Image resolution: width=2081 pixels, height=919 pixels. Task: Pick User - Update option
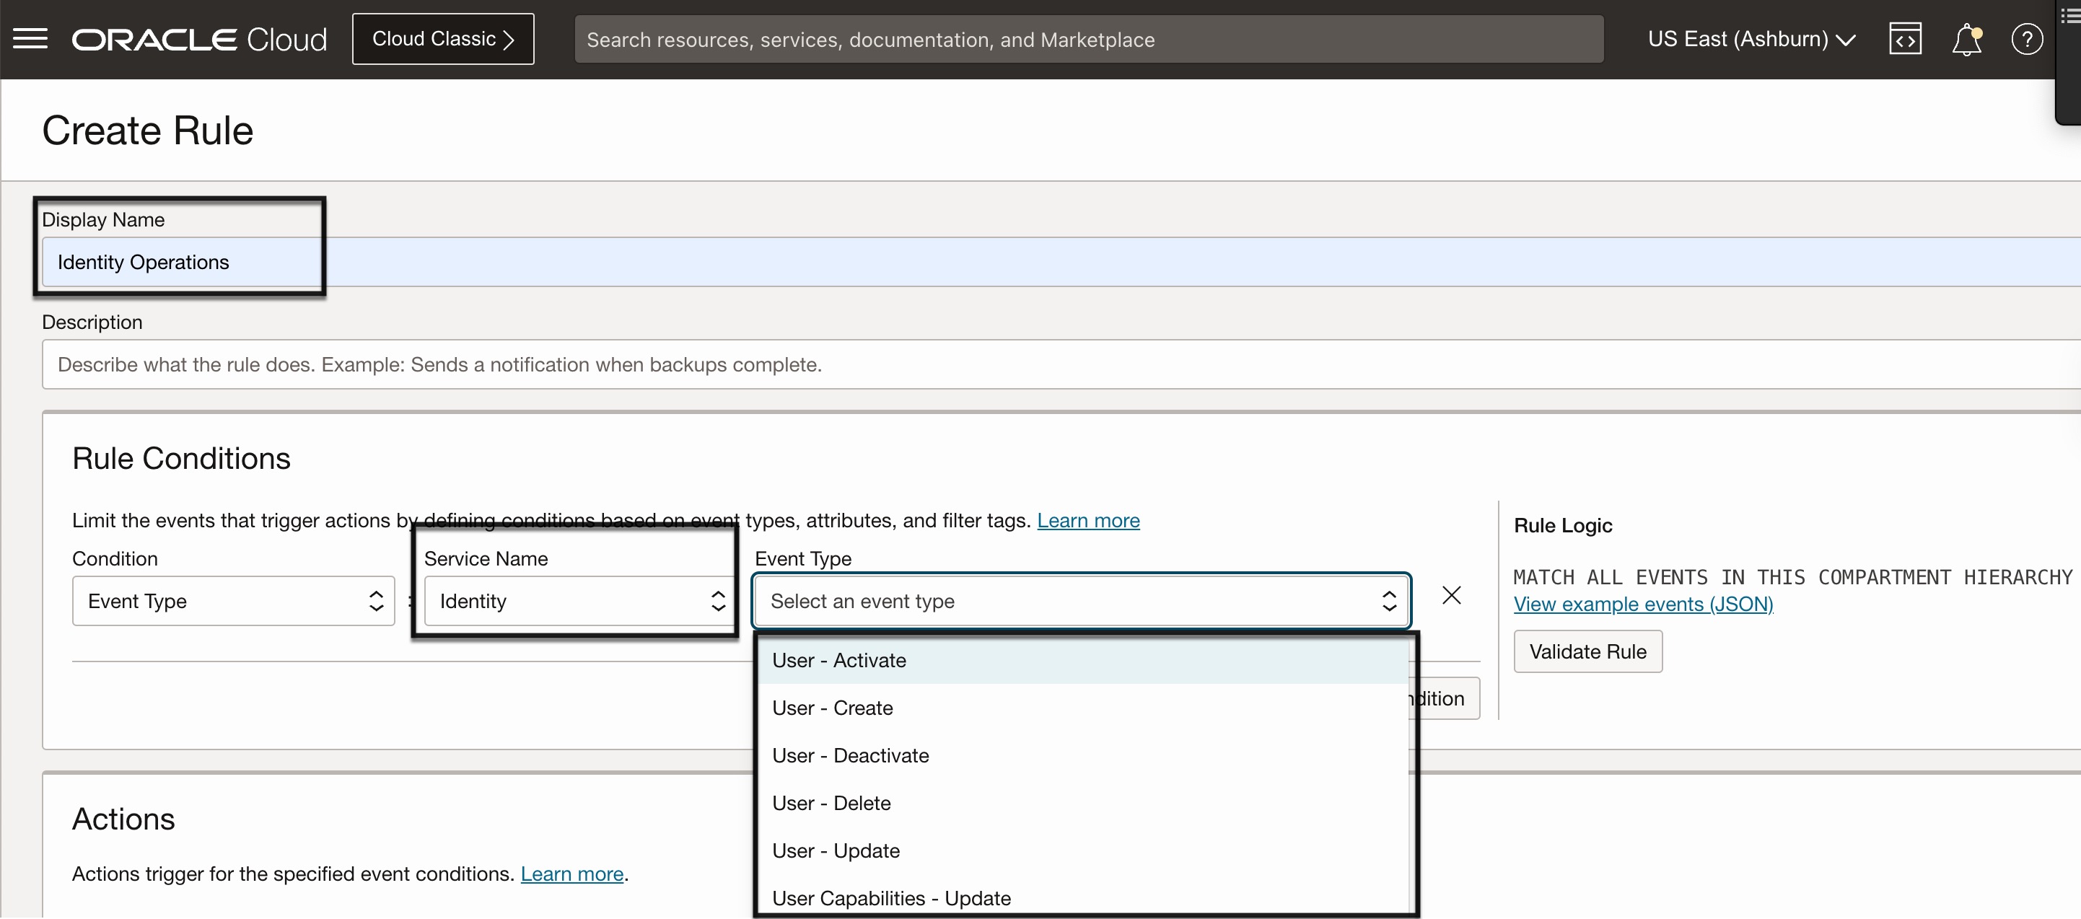[x=836, y=851]
